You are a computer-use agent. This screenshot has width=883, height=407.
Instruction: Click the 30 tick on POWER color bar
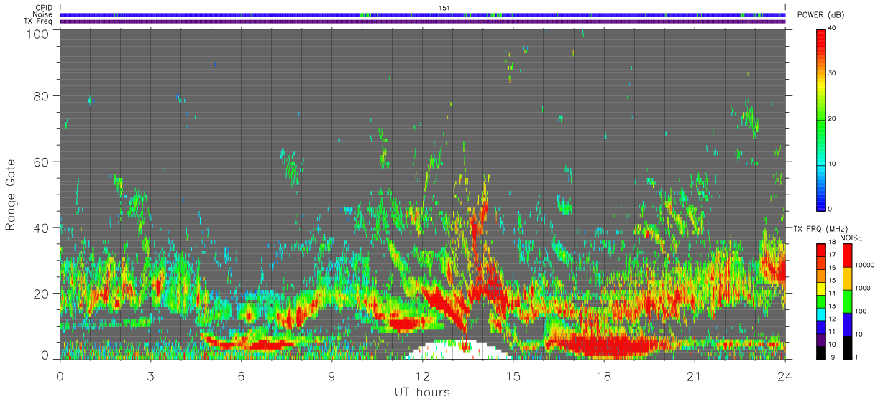click(x=833, y=73)
